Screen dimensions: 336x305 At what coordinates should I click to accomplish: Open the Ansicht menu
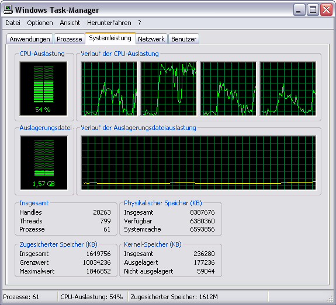[x=70, y=23]
